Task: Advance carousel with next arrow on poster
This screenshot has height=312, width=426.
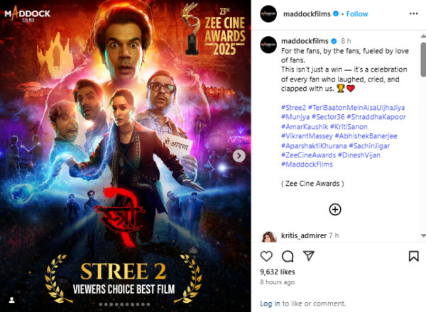Action: (239, 156)
